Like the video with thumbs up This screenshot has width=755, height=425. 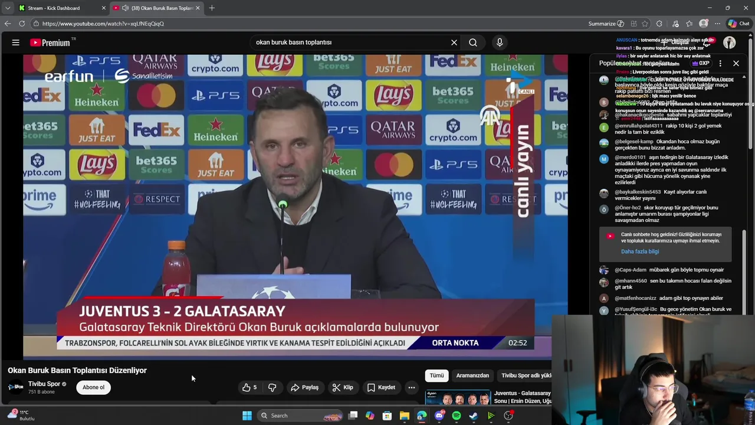[x=250, y=387]
